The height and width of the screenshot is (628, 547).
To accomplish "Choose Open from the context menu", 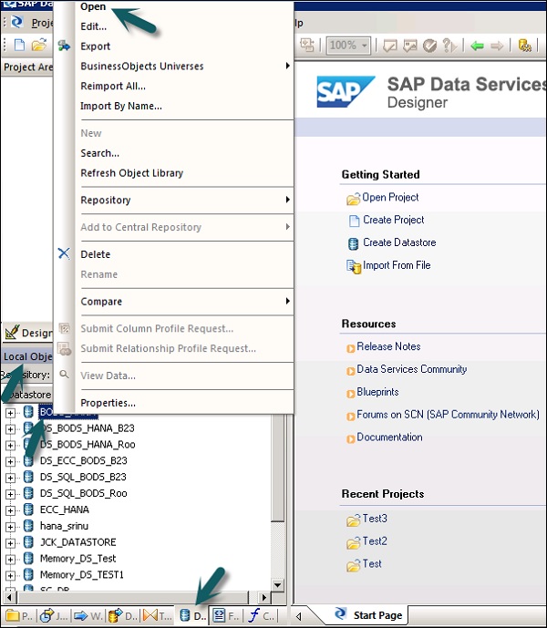I will click(93, 6).
